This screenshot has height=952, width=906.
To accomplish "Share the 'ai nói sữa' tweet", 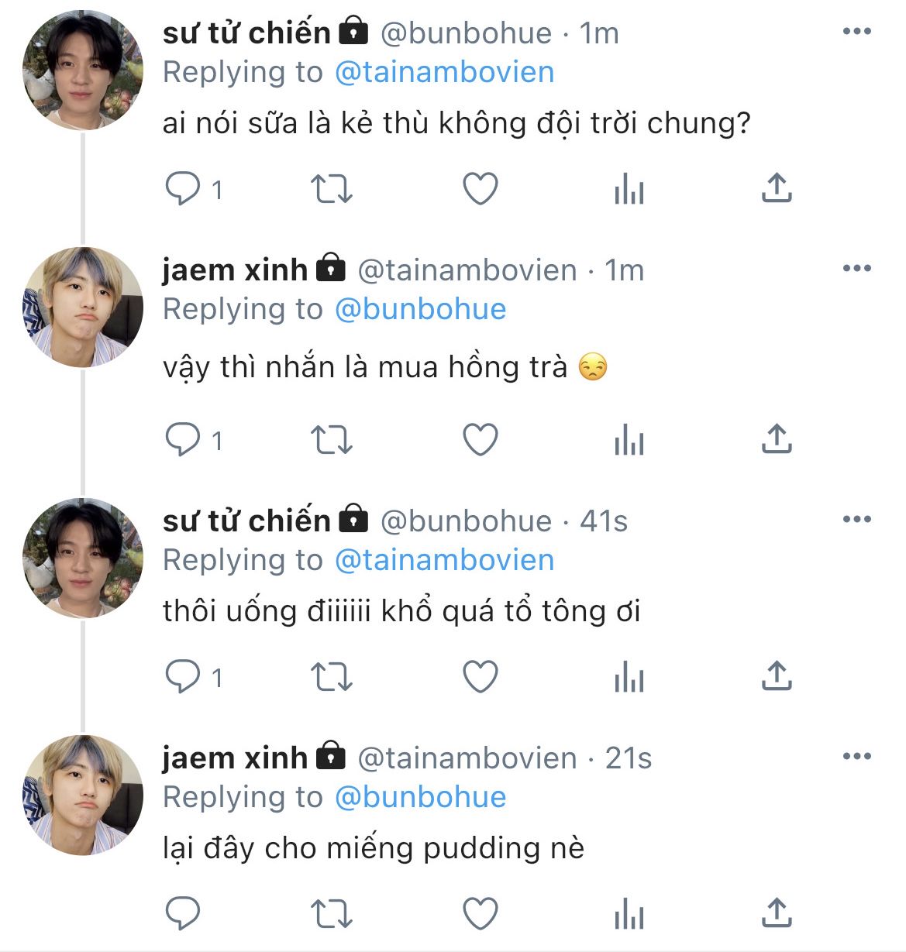I will (x=776, y=188).
